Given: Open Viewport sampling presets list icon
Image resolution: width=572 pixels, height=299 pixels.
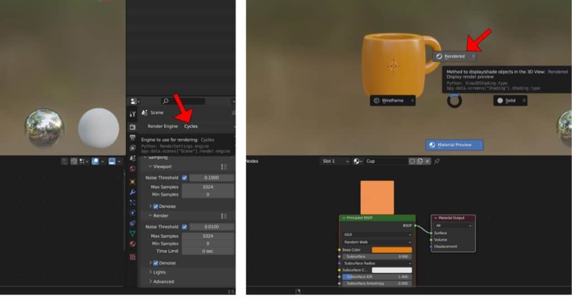Looking at the screenshot, I should point(223,167).
